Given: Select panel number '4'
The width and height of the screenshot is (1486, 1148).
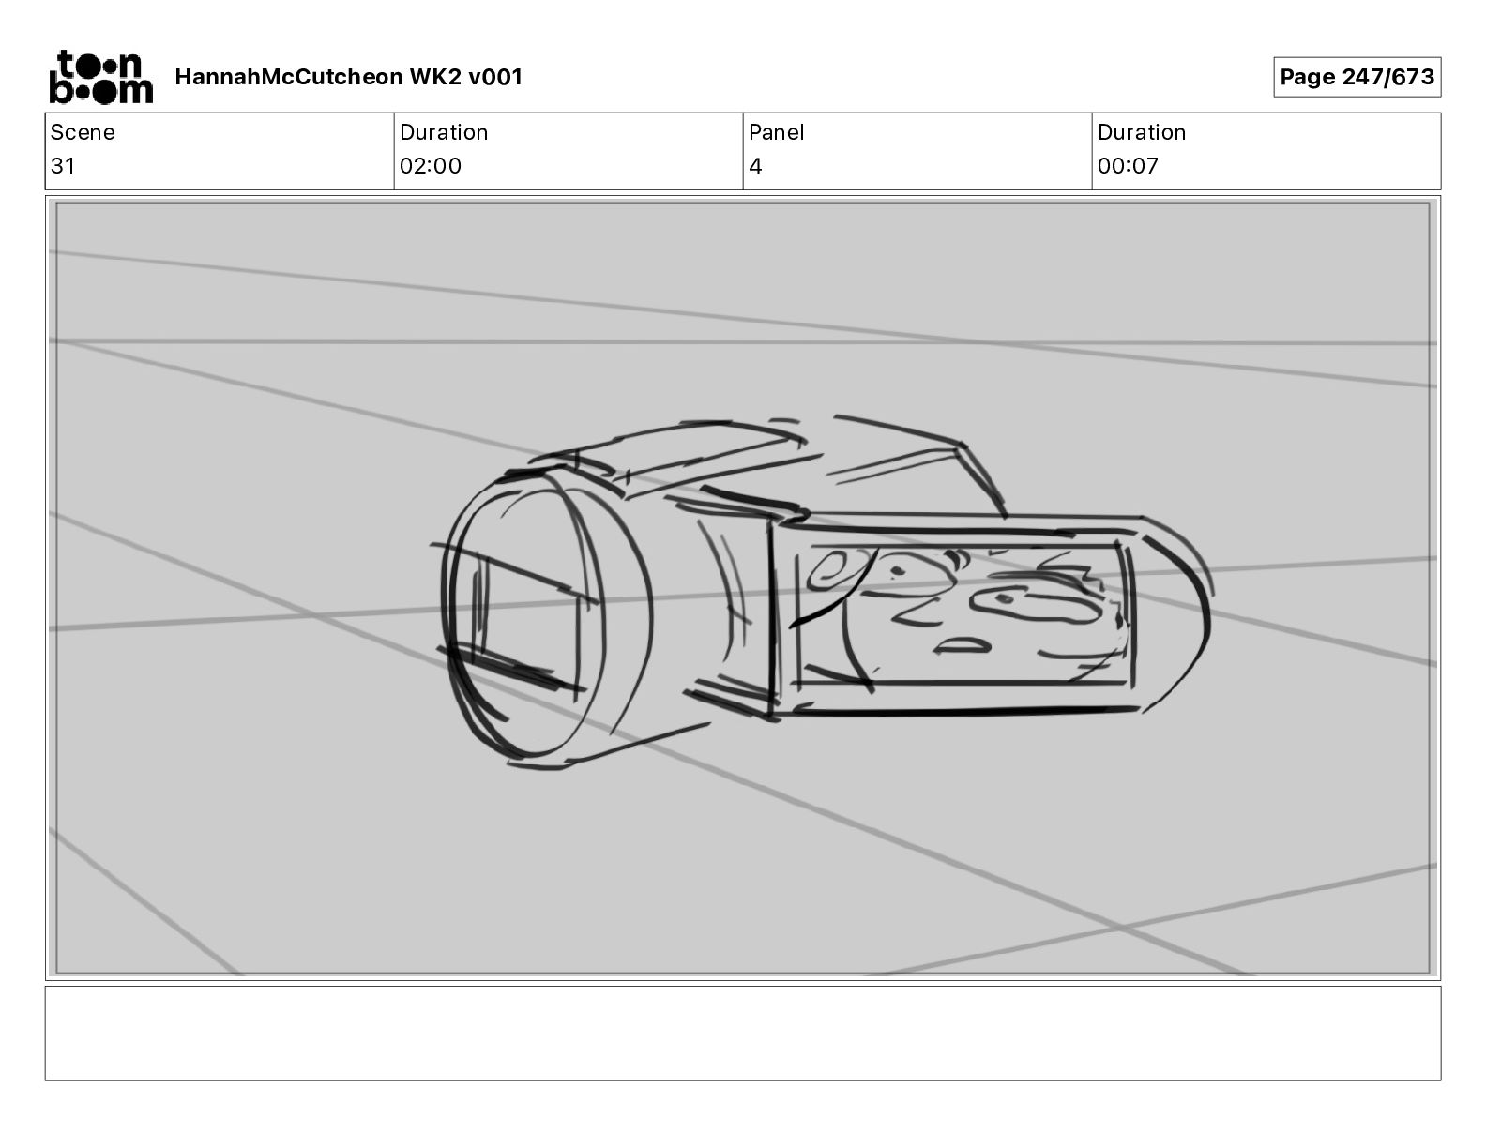Looking at the screenshot, I should click(x=756, y=166).
